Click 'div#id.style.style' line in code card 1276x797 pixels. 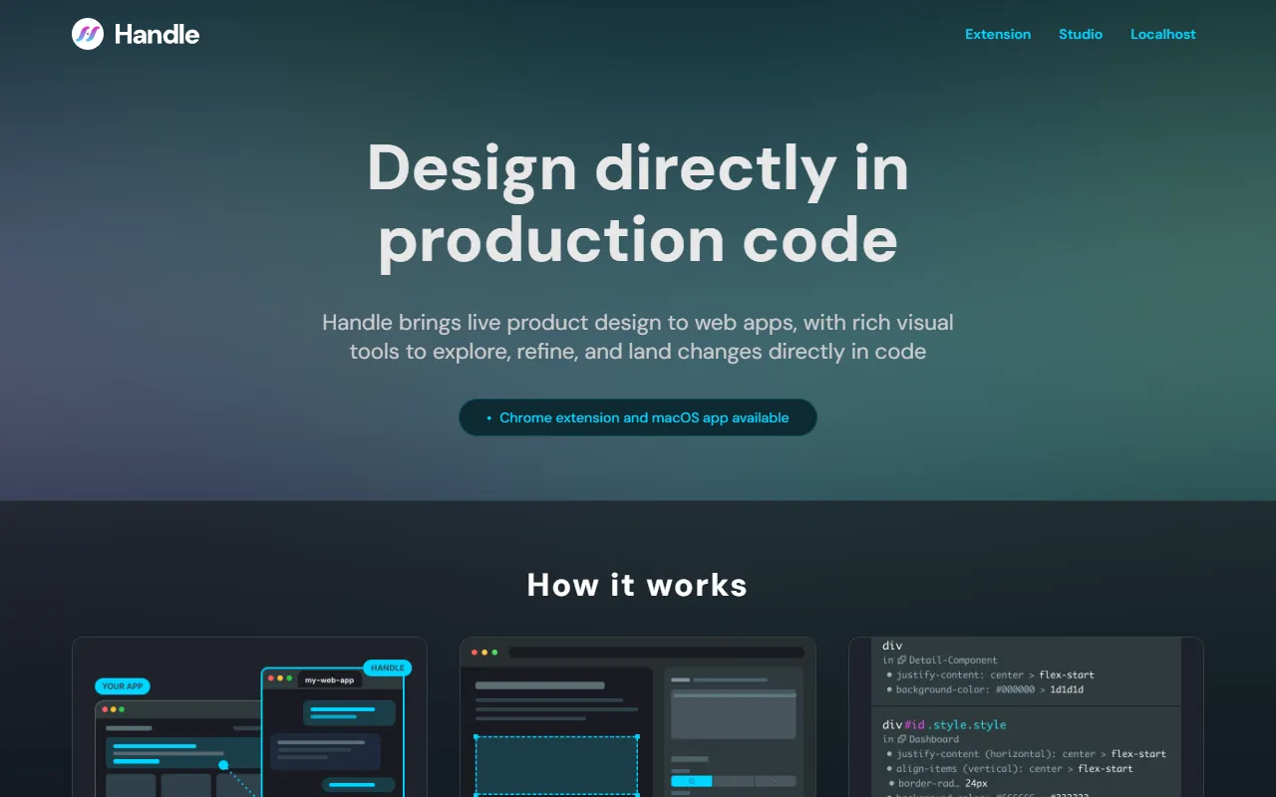coord(944,724)
